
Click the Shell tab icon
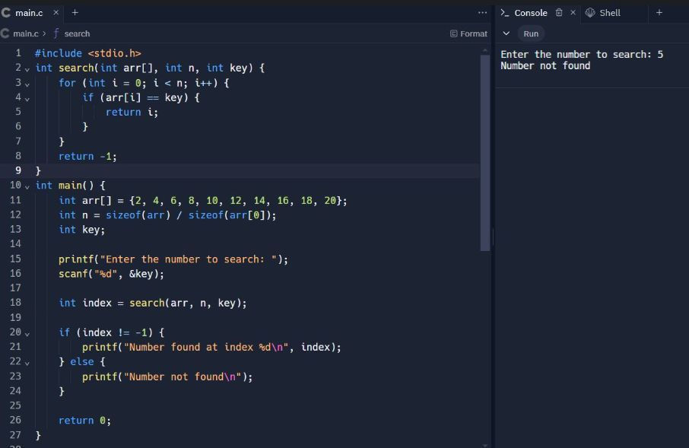(590, 13)
